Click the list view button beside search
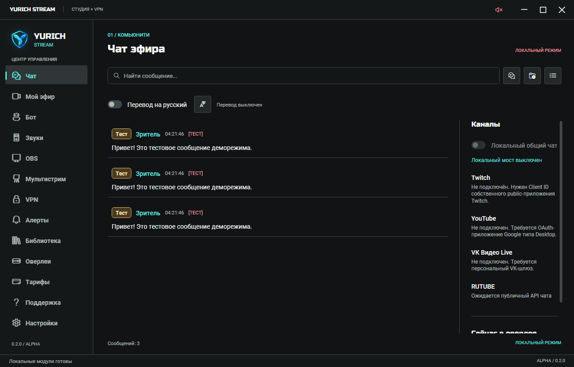This screenshot has height=367, width=574. point(553,76)
